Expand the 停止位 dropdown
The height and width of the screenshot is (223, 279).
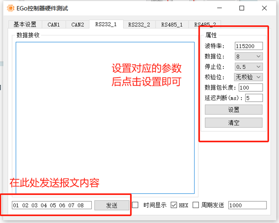[249, 67]
